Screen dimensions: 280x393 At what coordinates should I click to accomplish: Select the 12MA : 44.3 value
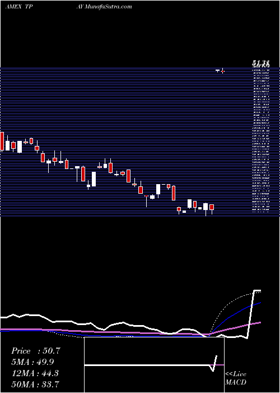click(x=35, y=373)
